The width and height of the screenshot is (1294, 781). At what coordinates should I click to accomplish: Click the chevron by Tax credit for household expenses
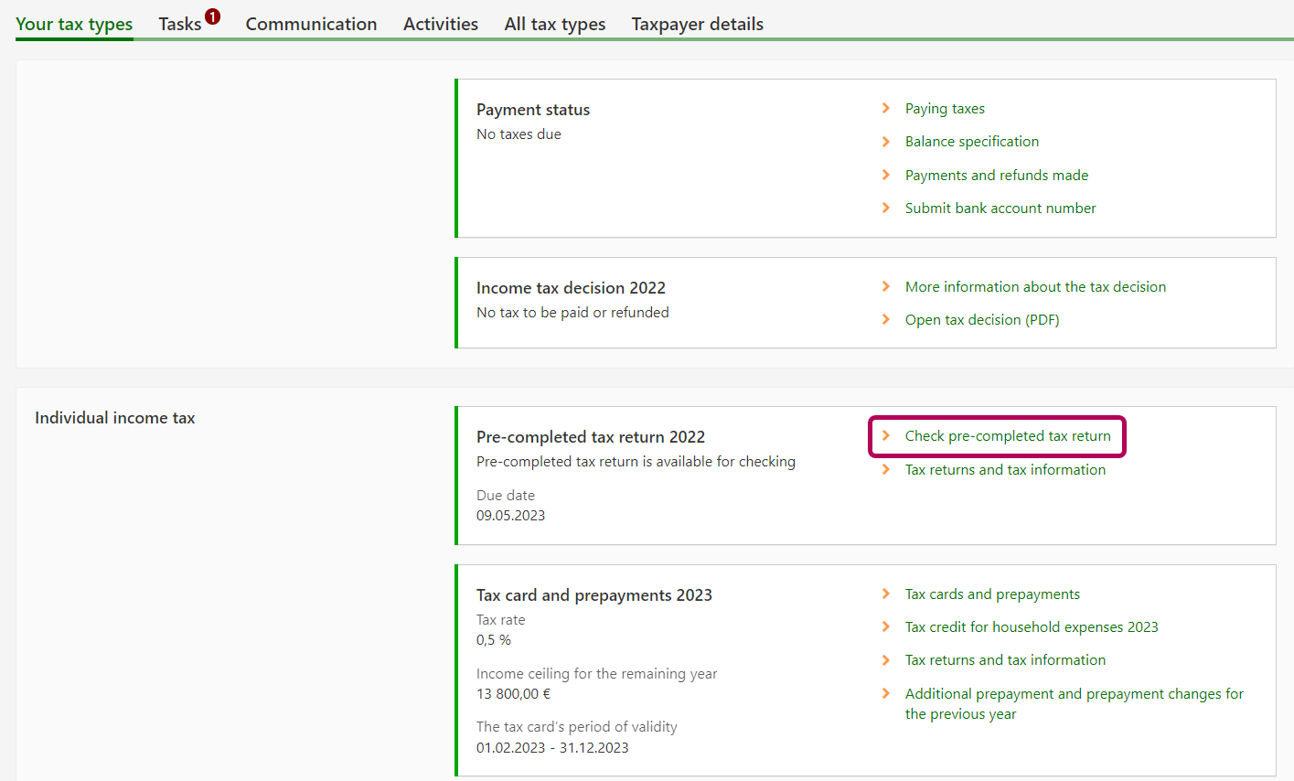coord(885,626)
